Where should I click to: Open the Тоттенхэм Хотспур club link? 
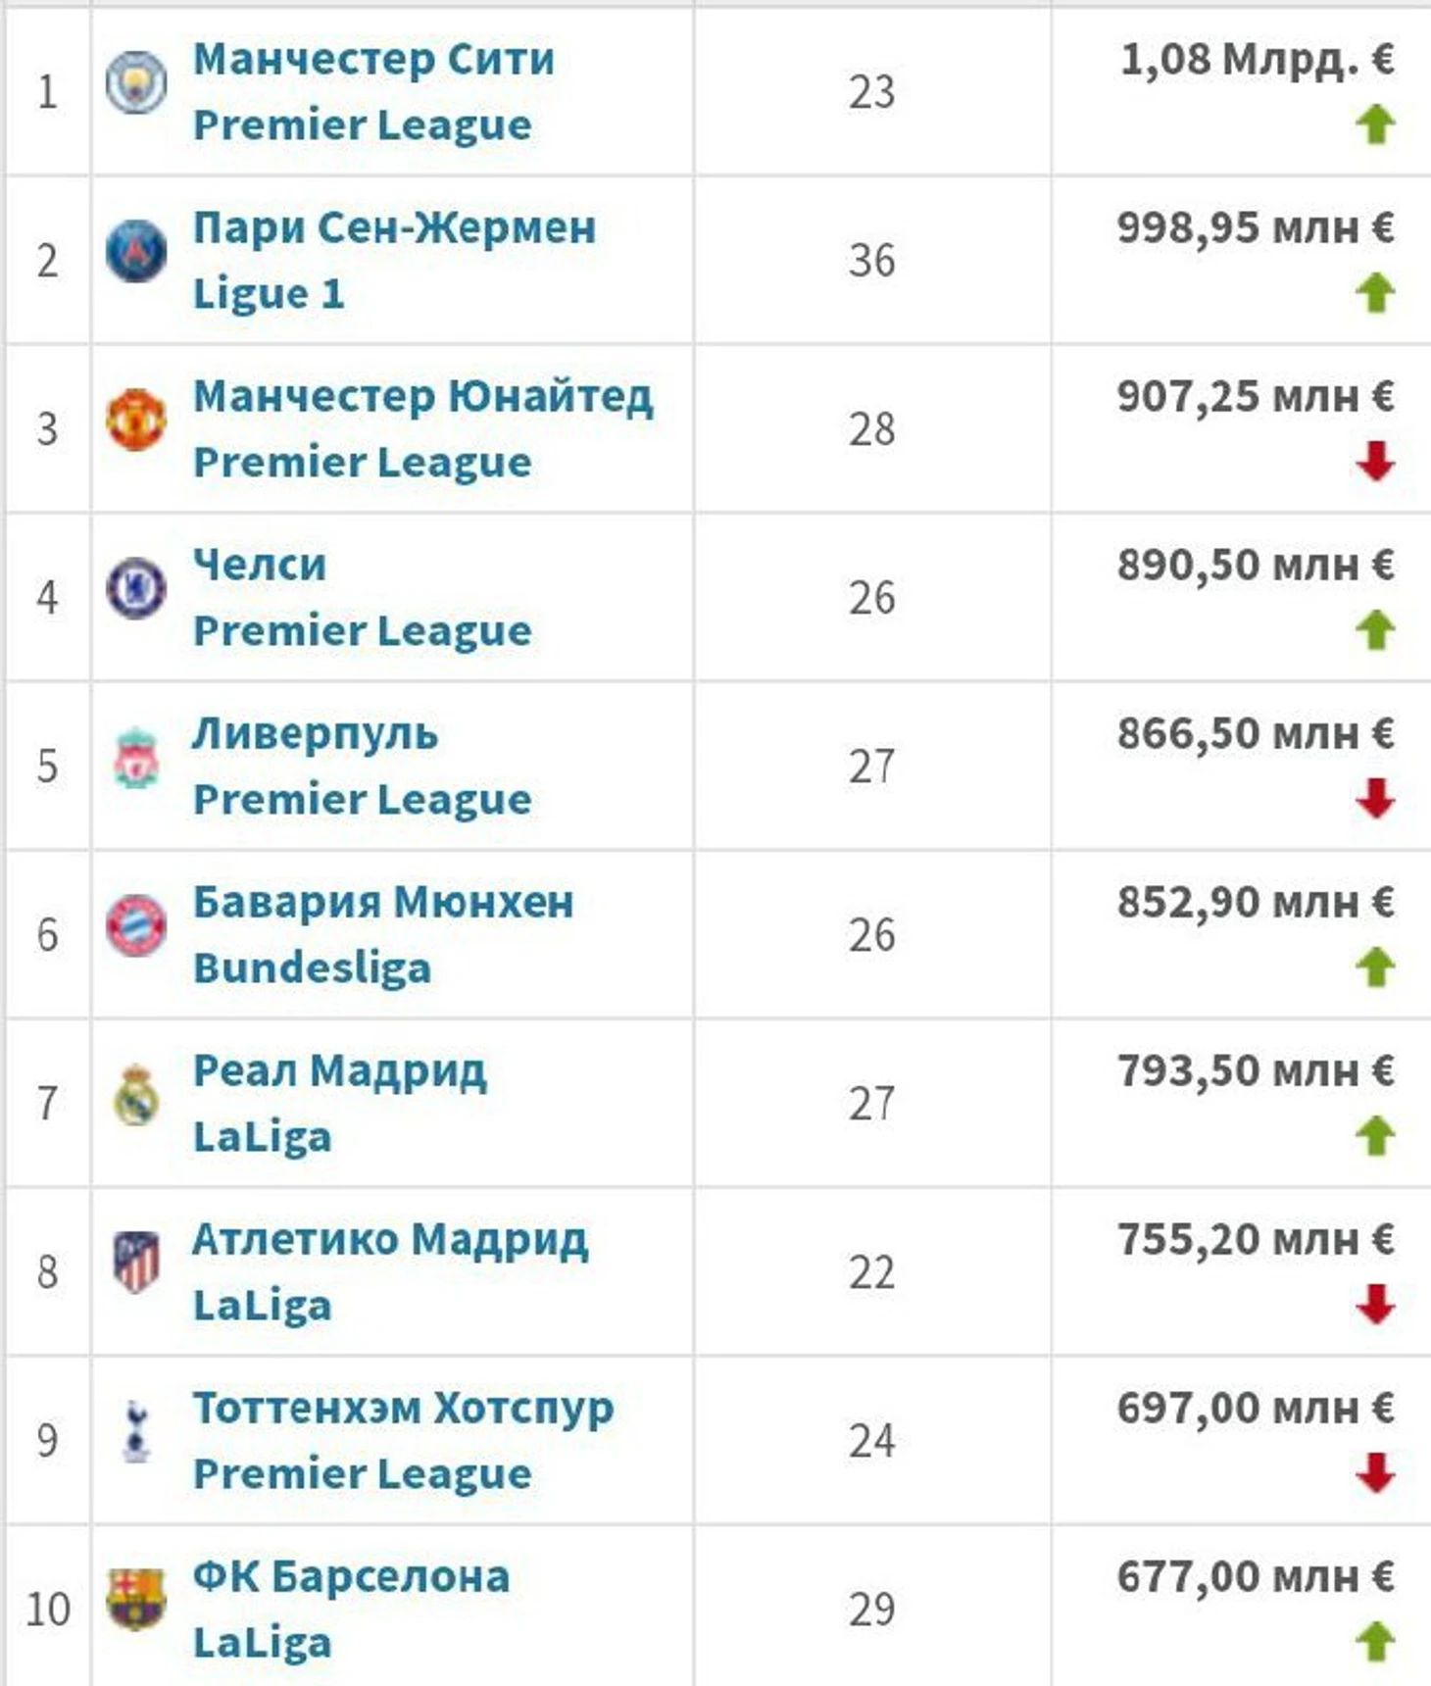tap(403, 1408)
